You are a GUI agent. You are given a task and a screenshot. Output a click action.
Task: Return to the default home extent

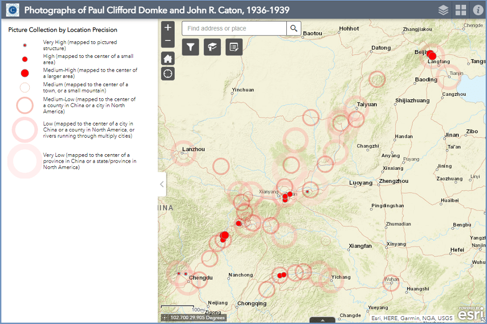(x=168, y=58)
